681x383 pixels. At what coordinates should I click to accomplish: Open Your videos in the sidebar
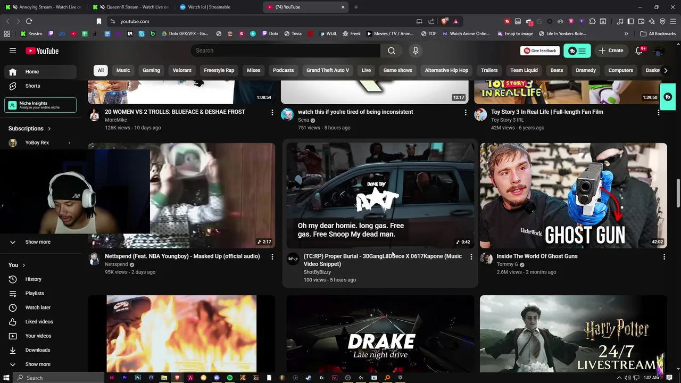click(40, 336)
